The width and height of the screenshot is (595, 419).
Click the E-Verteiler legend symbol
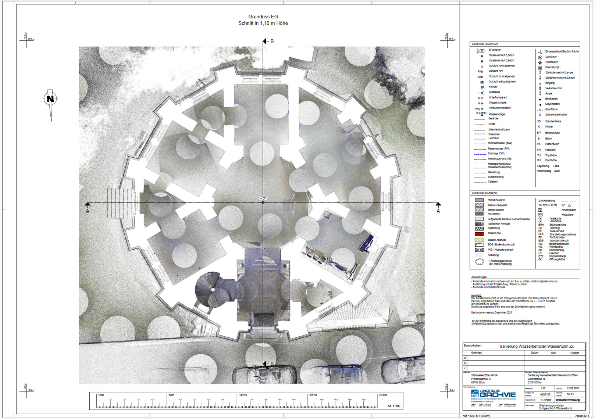481,51
